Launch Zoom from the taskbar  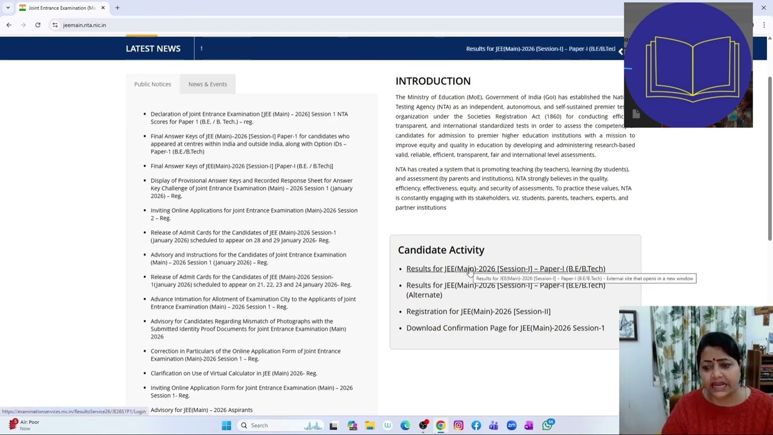pyautogui.click(x=512, y=425)
